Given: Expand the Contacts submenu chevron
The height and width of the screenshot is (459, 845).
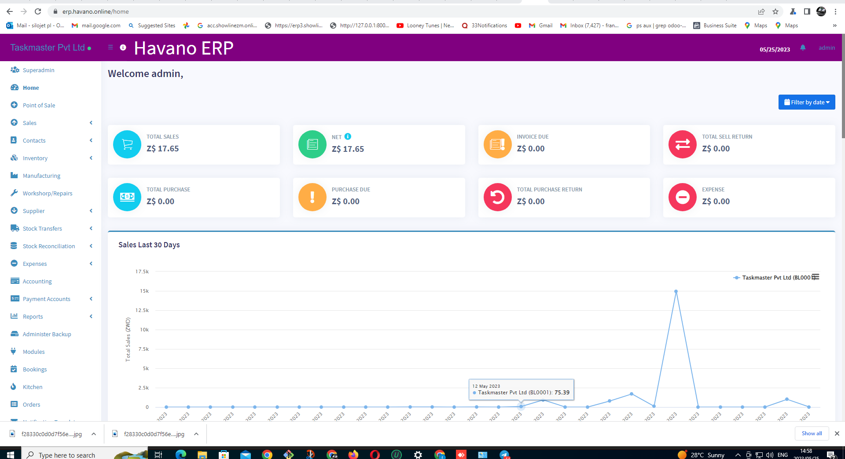Looking at the screenshot, I should pos(91,140).
